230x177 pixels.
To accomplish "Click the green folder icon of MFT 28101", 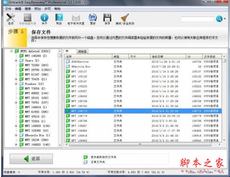I will tap(21, 98).
